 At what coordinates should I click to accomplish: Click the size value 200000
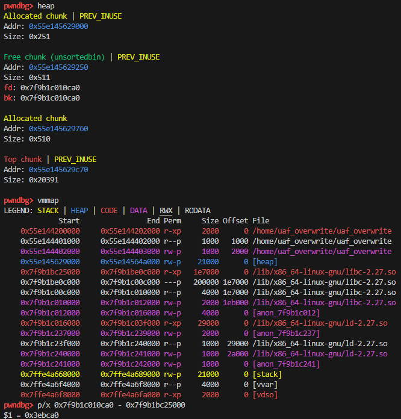click(x=206, y=282)
